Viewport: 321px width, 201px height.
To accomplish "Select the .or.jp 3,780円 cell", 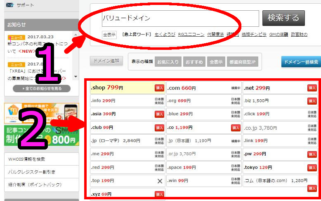I will [204, 154].
